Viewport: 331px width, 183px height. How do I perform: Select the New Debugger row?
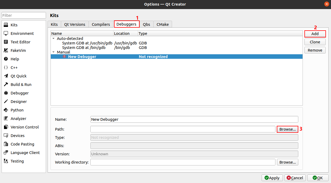pos(177,57)
